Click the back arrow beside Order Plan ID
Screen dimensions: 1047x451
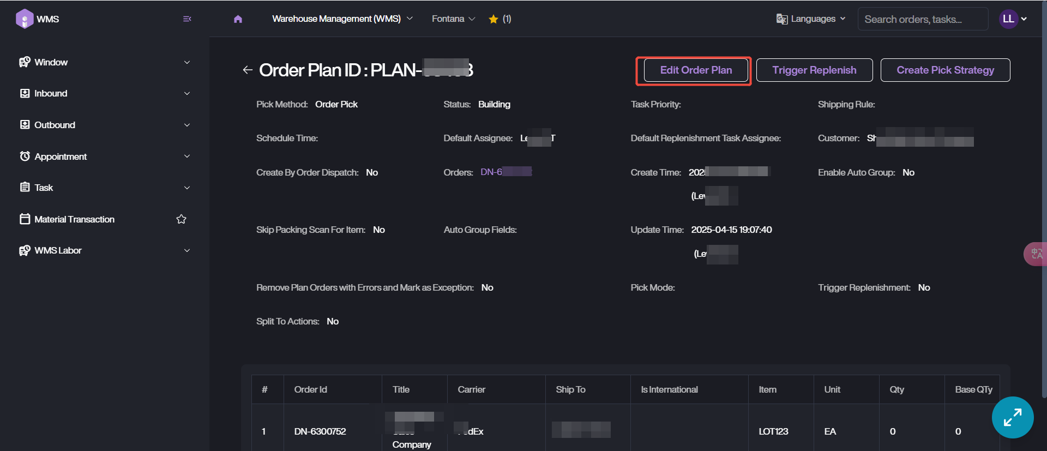click(x=248, y=70)
